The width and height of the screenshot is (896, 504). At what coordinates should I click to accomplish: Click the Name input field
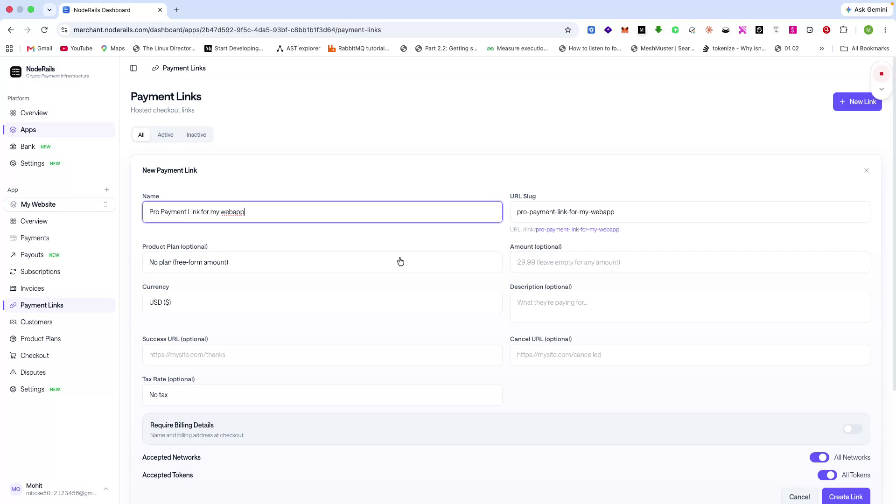pyautogui.click(x=322, y=212)
